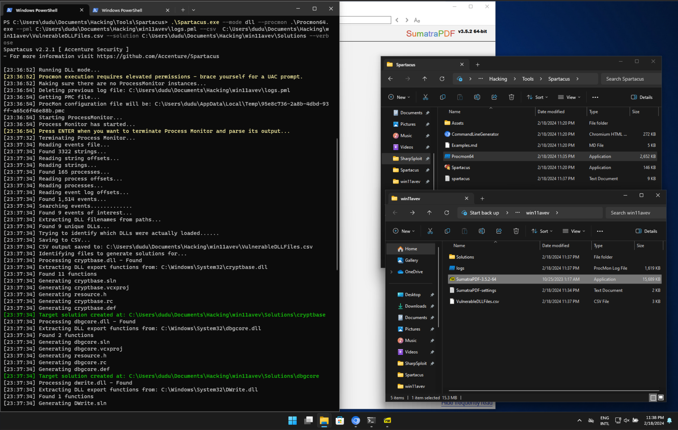The image size is (678, 430).
Task: Click SumatraPDF find previous arrow
Action: (397, 20)
